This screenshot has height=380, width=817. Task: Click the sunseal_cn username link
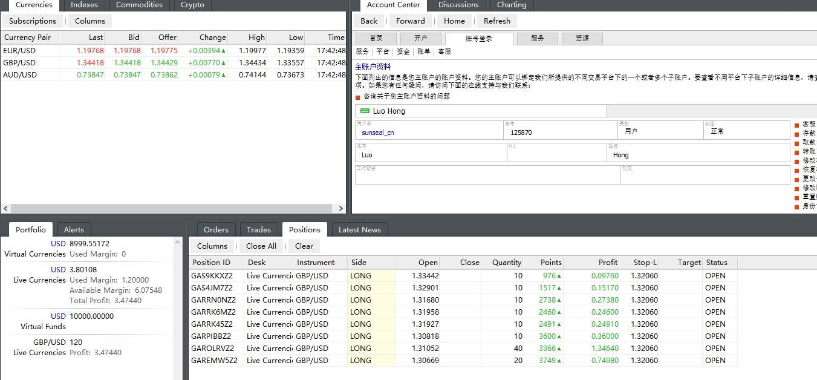click(378, 133)
